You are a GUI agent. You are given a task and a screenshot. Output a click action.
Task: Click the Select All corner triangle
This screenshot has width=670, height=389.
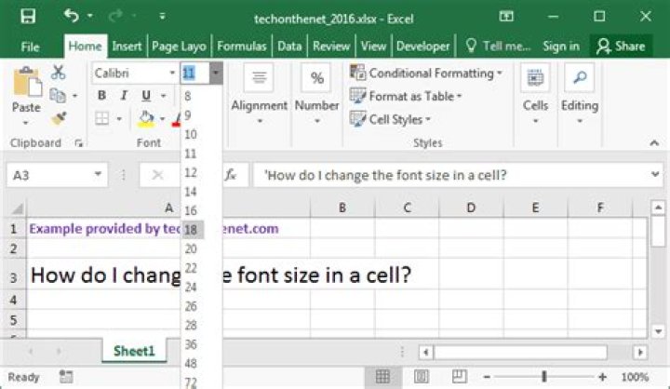tap(17, 208)
